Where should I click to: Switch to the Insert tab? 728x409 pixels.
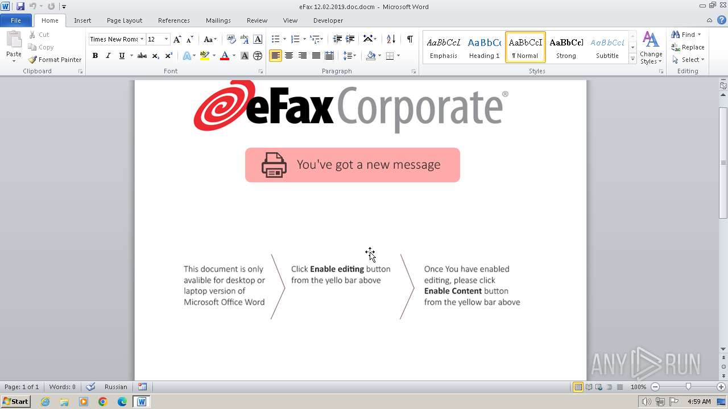[x=82, y=20]
